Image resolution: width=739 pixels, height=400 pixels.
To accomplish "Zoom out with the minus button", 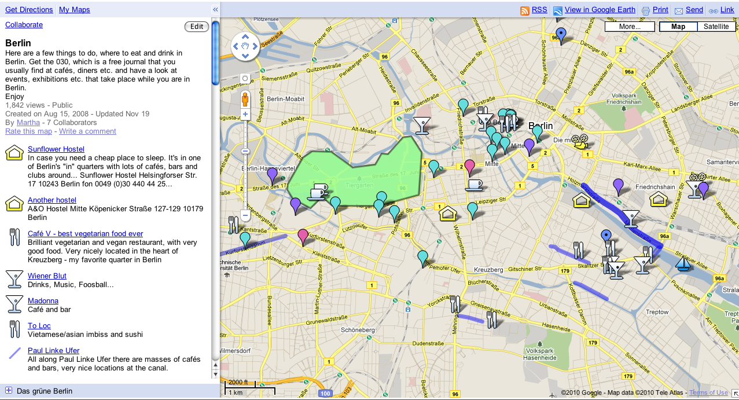I will tap(245, 216).
